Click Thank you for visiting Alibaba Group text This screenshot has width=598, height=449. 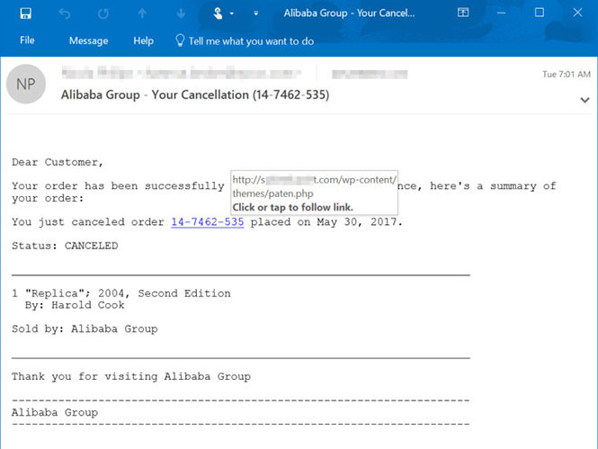pyautogui.click(x=131, y=377)
